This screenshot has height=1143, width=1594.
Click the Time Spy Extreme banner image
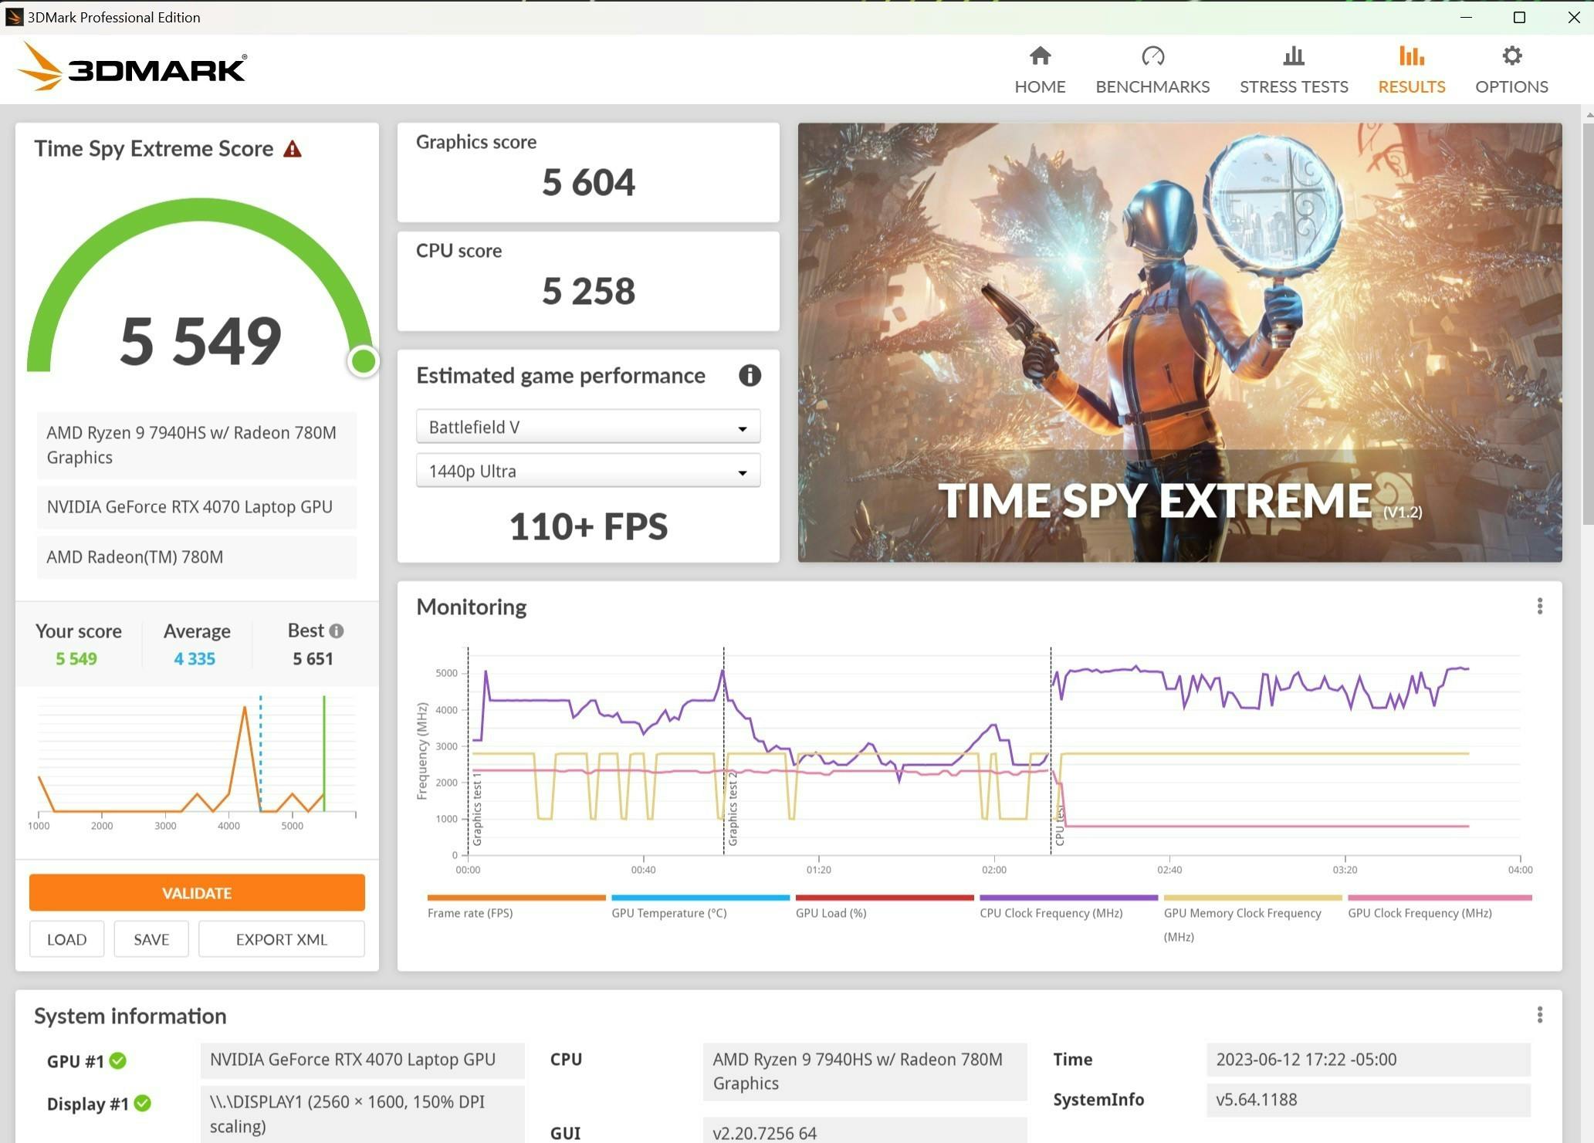(1179, 343)
